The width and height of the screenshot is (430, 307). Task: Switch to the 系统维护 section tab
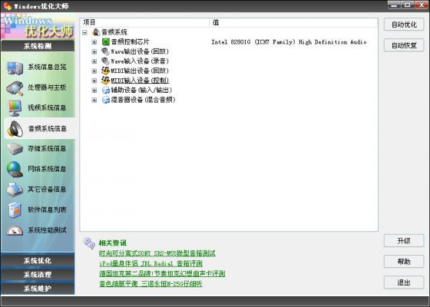click(38, 289)
